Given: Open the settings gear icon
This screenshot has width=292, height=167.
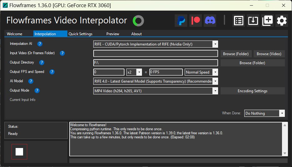Looking at the screenshot, I should tap(282, 21).
